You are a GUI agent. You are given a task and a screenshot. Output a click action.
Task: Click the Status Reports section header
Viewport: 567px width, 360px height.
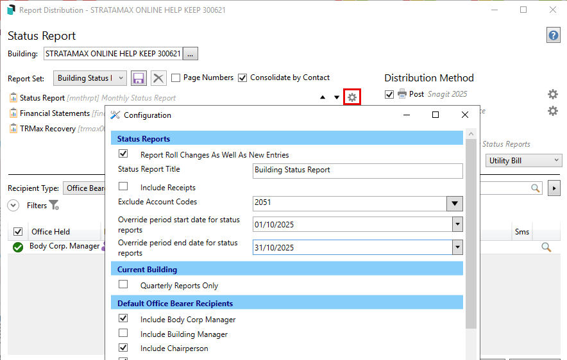pos(287,138)
